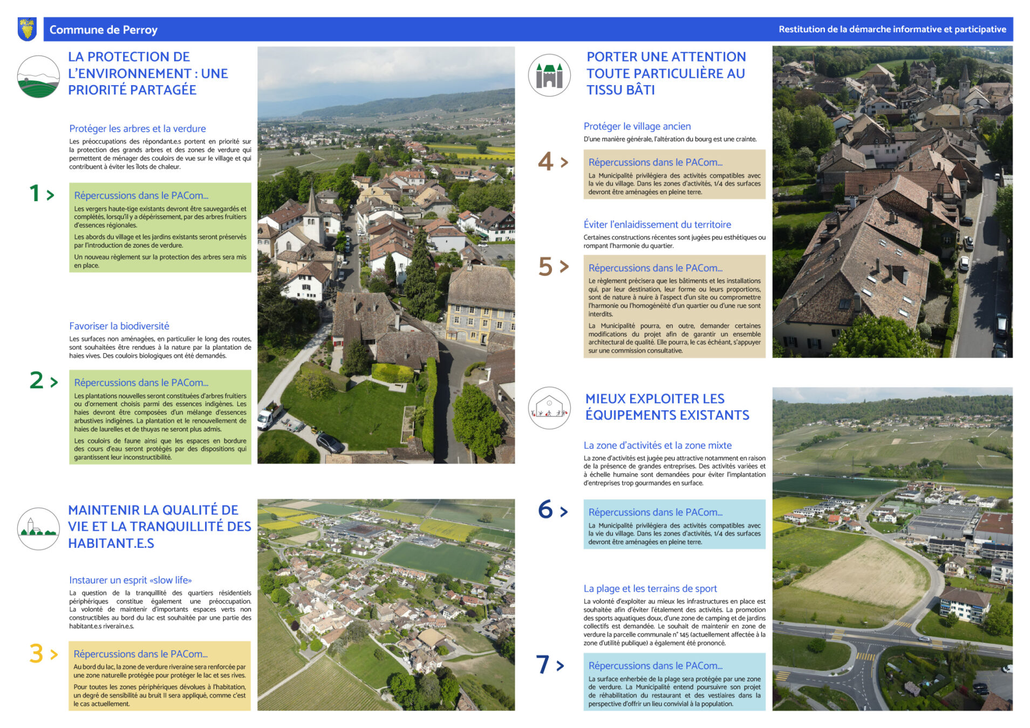
Task: Click 'Répercussions dans le PACom' in box 1
Action: tap(141, 195)
